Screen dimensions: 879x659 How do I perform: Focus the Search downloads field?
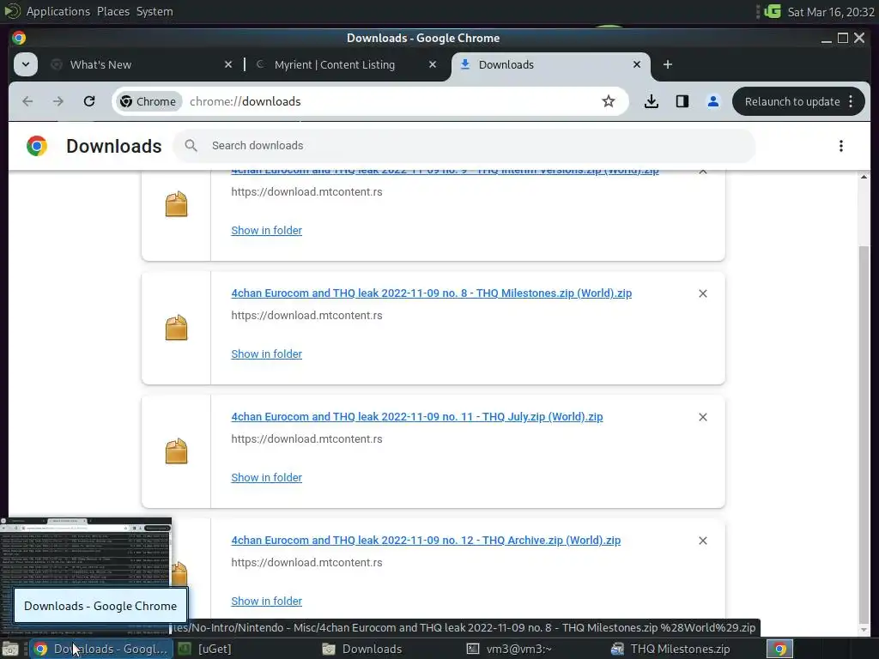(x=464, y=146)
